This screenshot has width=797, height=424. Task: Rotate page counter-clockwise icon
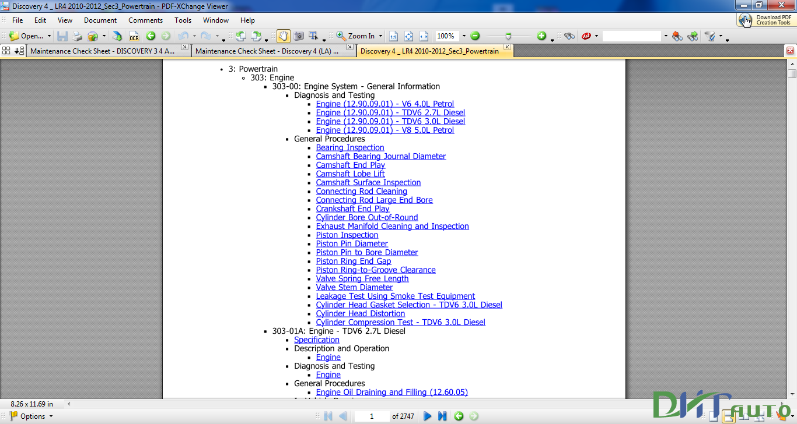(x=240, y=36)
